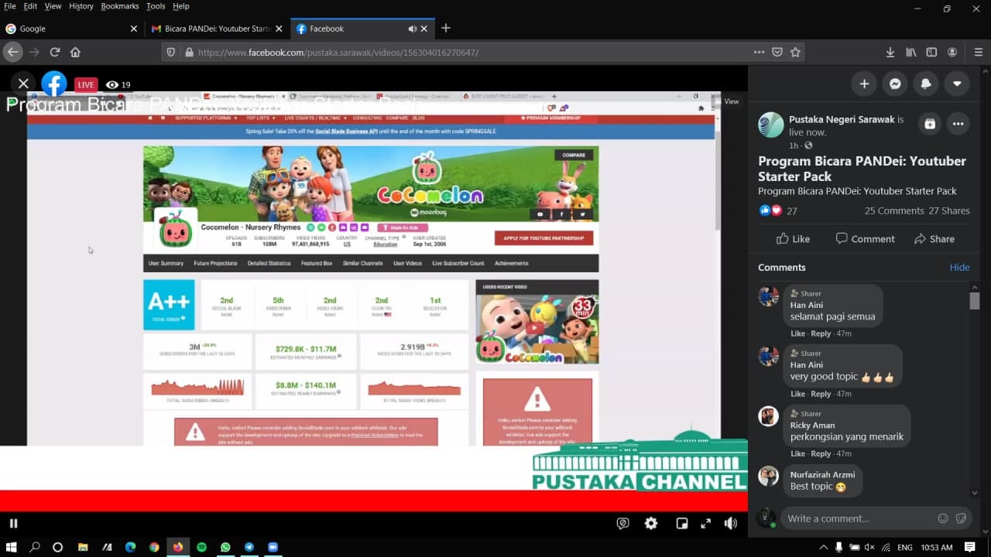Click the Facebook logo over the video
Screen dimensions: 991x557
(x=54, y=84)
